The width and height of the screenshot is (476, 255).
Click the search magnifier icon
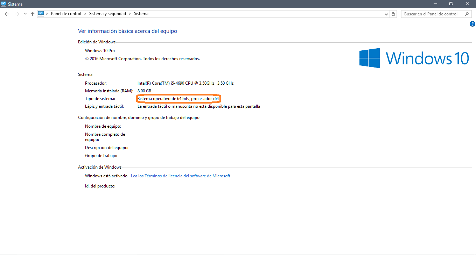[467, 14]
